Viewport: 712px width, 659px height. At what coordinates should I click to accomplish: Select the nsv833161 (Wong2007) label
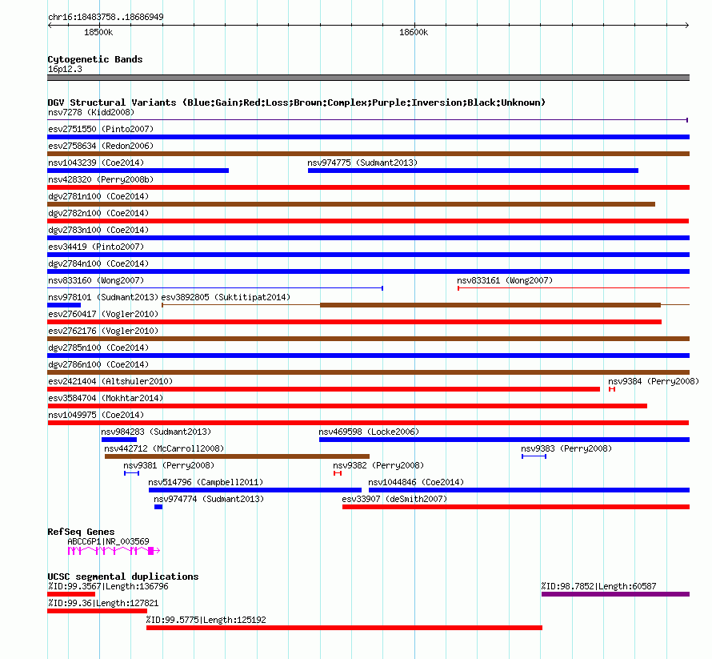pos(505,280)
